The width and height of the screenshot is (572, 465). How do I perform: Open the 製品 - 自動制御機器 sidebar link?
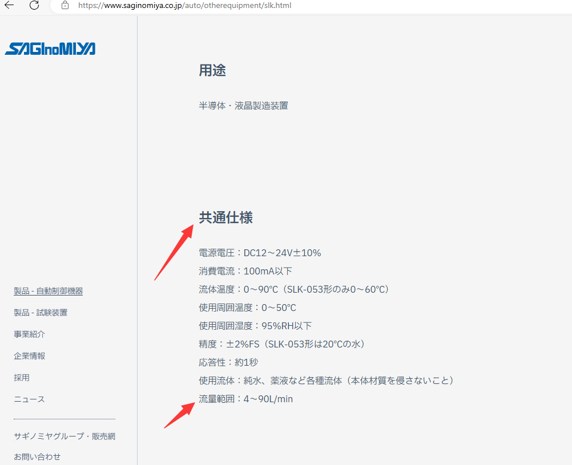pyautogui.click(x=48, y=290)
